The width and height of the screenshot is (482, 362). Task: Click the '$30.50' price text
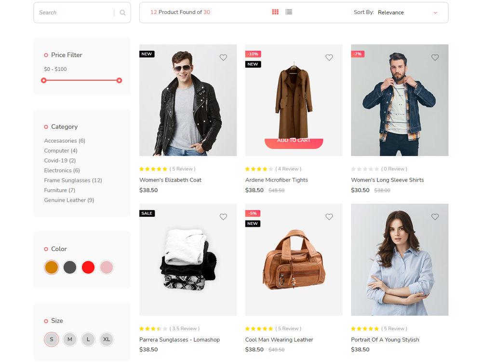360,190
